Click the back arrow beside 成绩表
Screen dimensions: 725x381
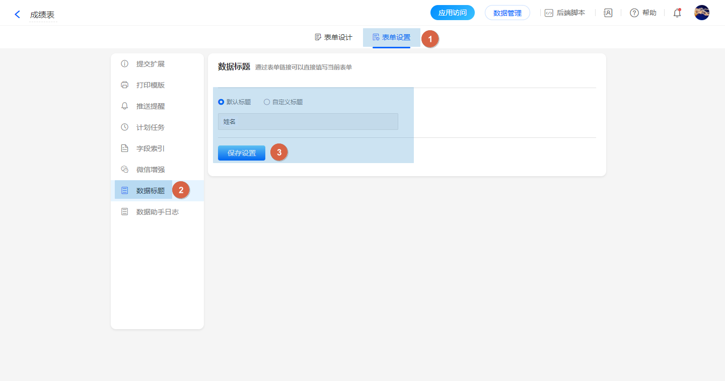18,15
